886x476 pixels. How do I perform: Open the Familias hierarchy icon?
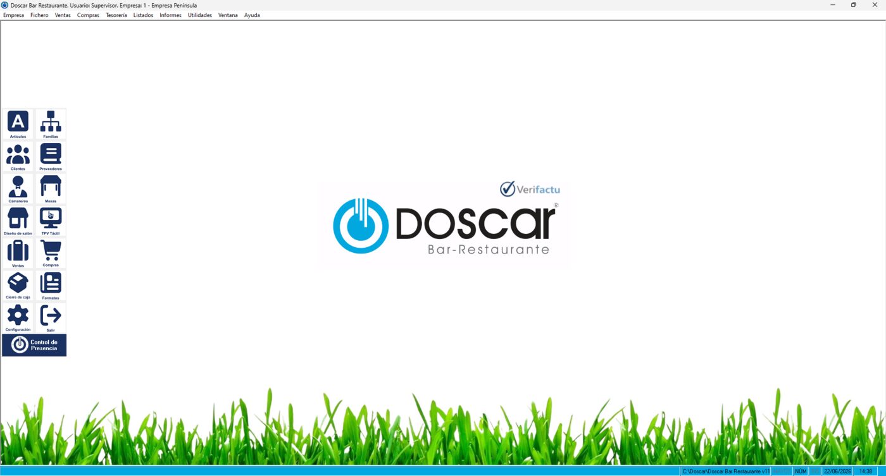click(x=51, y=124)
